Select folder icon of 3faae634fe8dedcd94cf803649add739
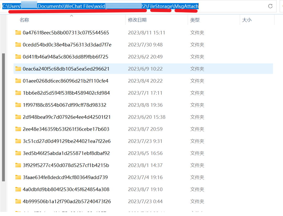Image resolution: width=283 pixels, height=216 pixels. coord(18,177)
